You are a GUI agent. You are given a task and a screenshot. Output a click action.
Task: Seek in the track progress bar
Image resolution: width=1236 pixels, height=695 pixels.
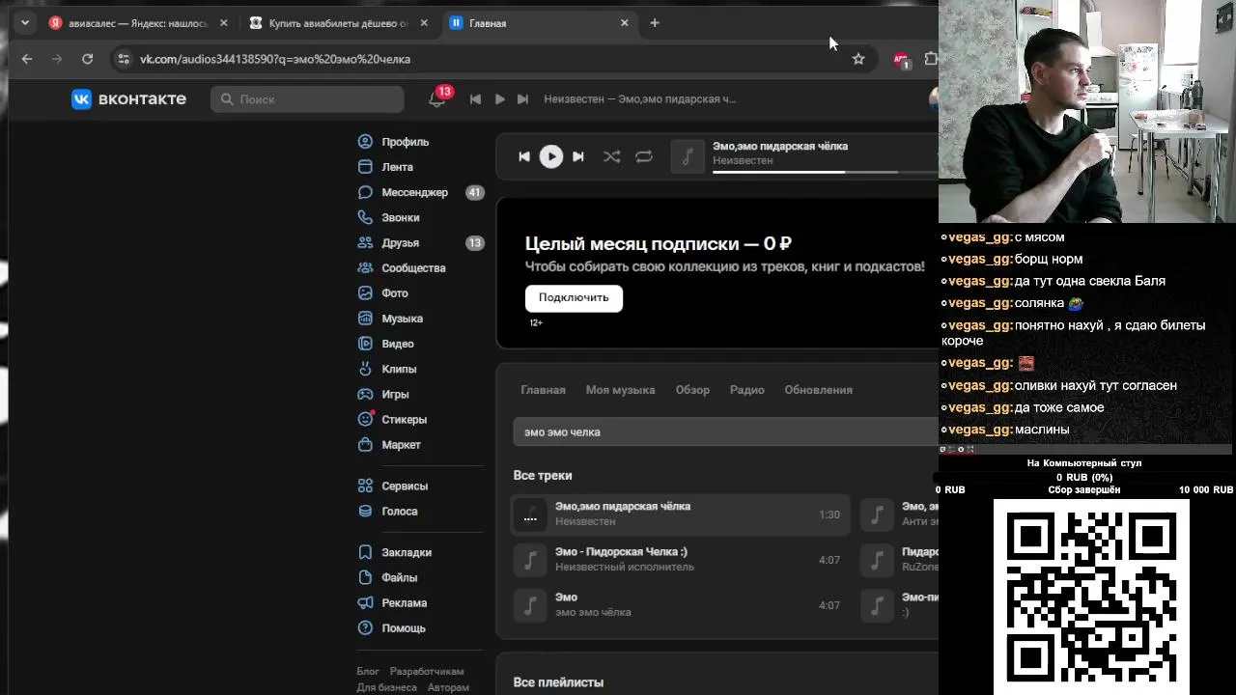825,172
